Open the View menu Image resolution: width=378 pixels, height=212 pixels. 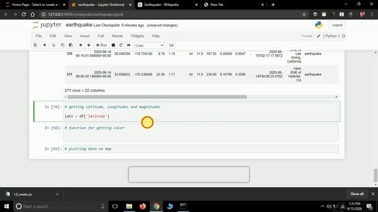coord(68,36)
